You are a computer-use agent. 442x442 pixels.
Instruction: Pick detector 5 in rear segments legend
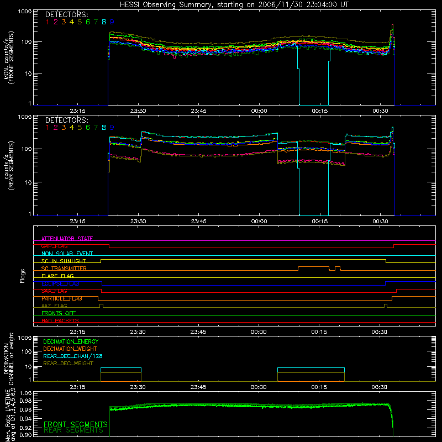(x=80, y=128)
